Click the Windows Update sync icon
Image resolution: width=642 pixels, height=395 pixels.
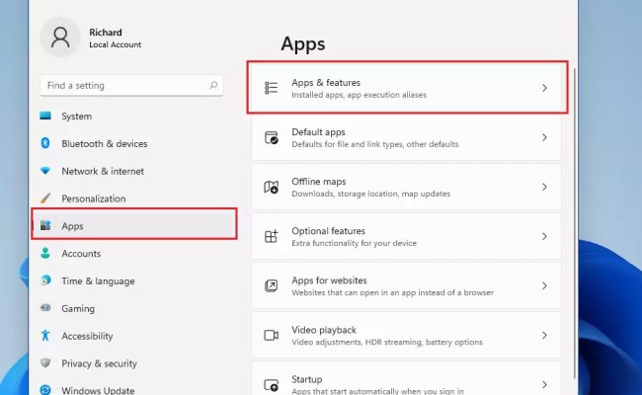tap(45, 390)
